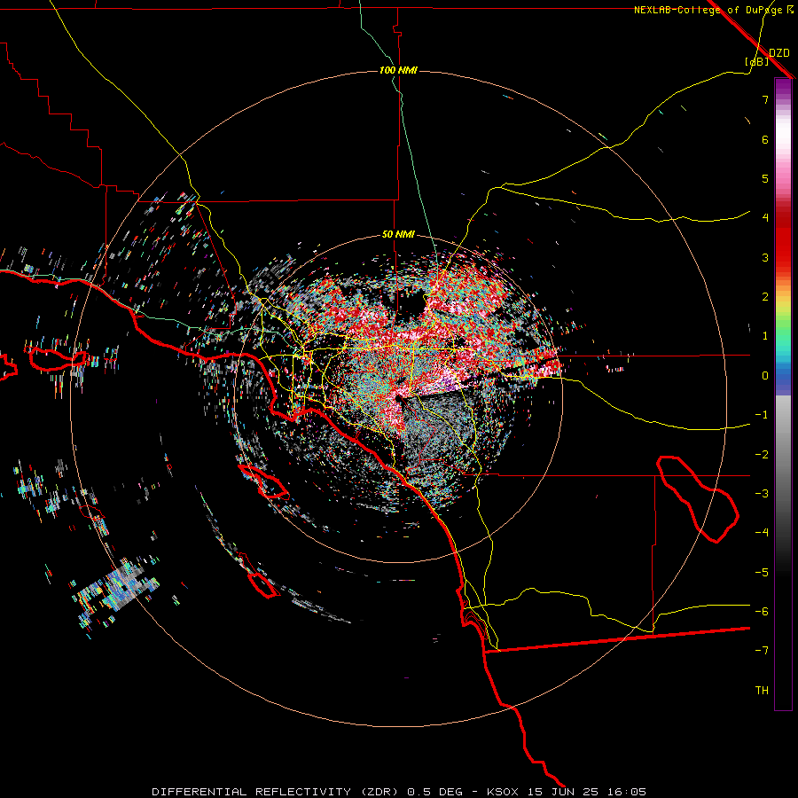Image resolution: width=798 pixels, height=798 pixels.
Task: Click the red-outlined lake east of the radar
Action: [697, 498]
